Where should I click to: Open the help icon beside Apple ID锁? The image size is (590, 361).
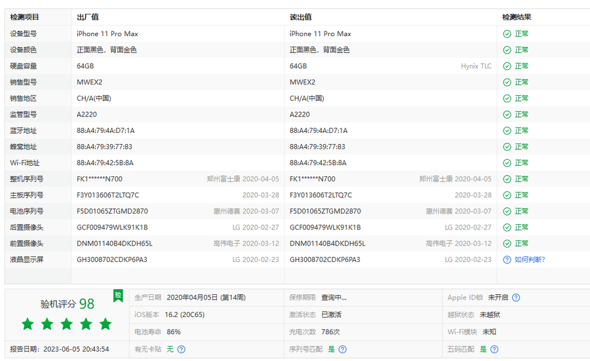click(x=516, y=297)
